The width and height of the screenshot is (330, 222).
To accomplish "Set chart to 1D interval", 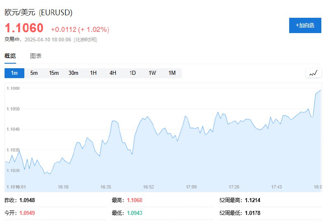I will pyautogui.click(x=132, y=73).
